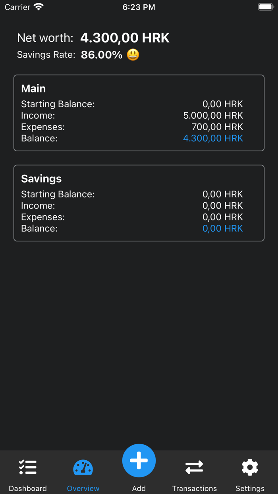Tap Main balance 4.300,00 HRK link

point(213,138)
